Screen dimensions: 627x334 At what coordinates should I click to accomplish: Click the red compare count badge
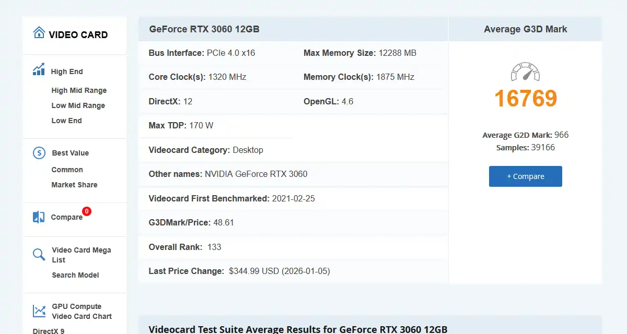(87, 211)
